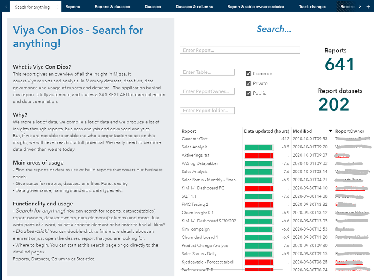Sort table by Report column header
The height and width of the screenshot is (280, 374).
click(189, 131)
